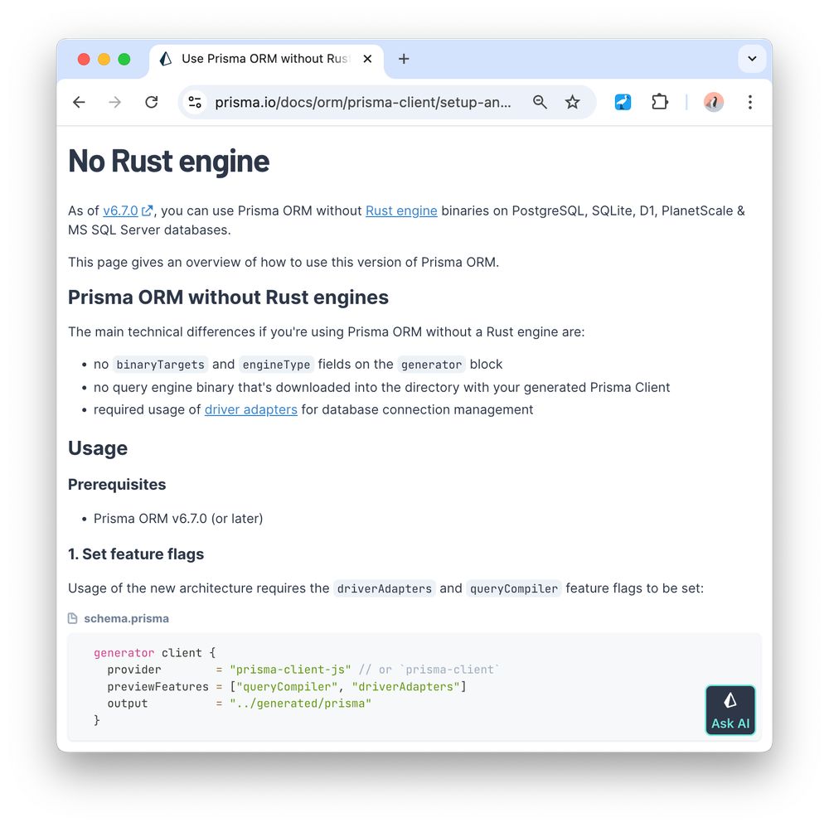Close the Use Prisma ORM tab
Viewport: 829px width, 827px height.
click(x=367, y=59)
